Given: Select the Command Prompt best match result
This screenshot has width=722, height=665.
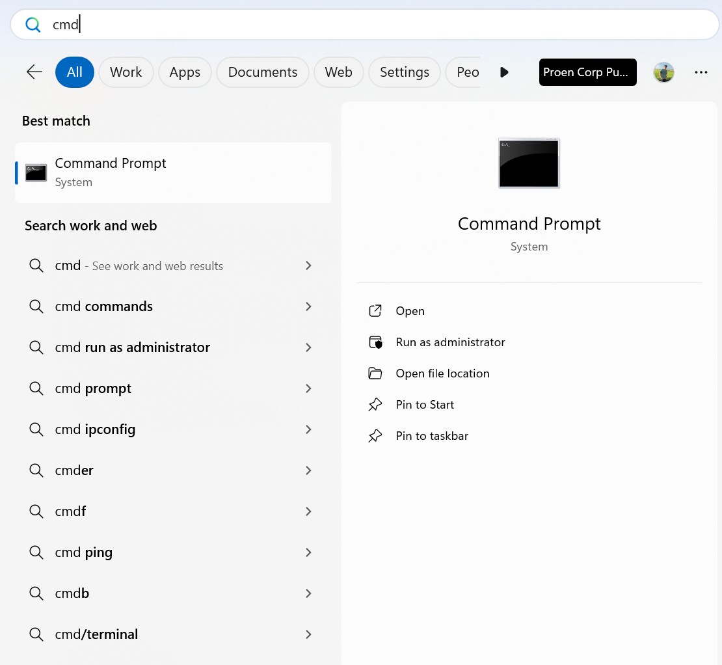Looking at the screenshot, I should point(172,172).
